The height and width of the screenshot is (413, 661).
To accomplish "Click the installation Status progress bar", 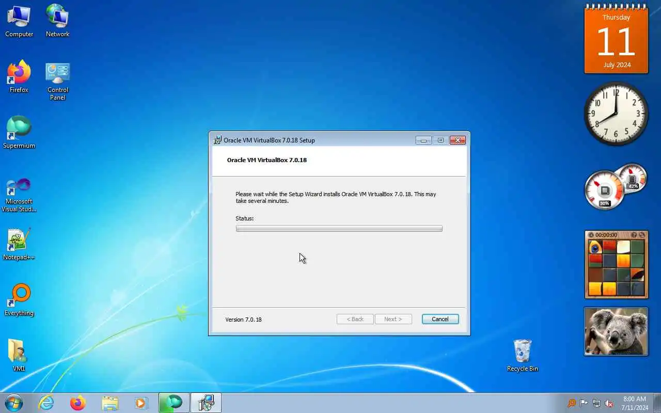I will (x=339, y=229).
